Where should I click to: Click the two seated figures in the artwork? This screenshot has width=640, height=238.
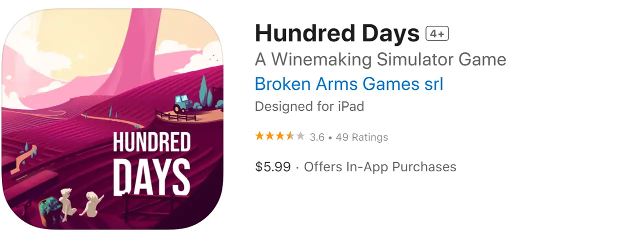[x=80, y=202]
